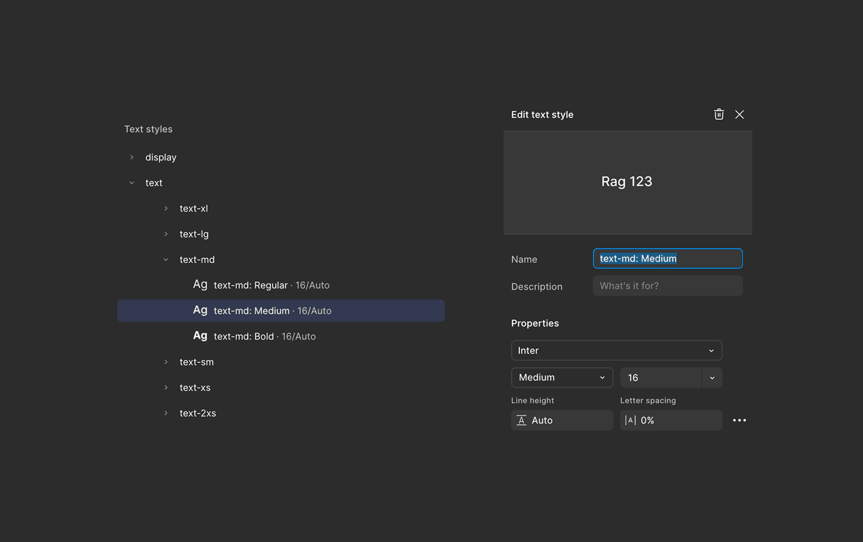Expand the text-sm folder
This screenshot has height=542, width=863.
pyautogui.click(x=165, y=362)
